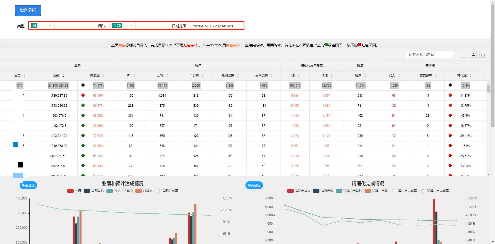Click the export table icon

point(474,55)
